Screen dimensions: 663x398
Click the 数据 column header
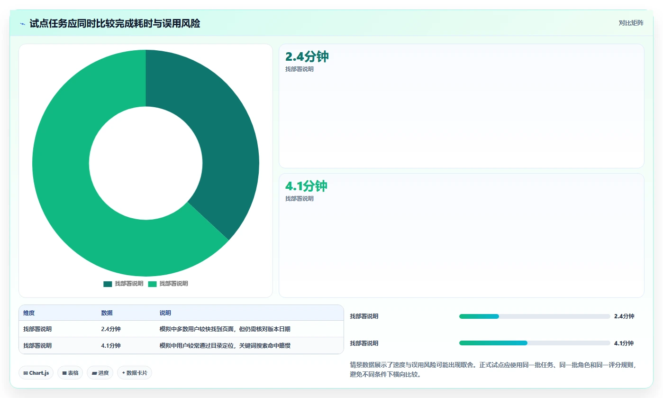107,313
